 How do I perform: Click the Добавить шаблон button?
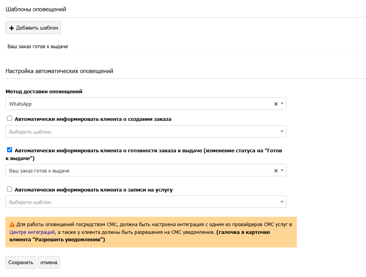(33, 28)
